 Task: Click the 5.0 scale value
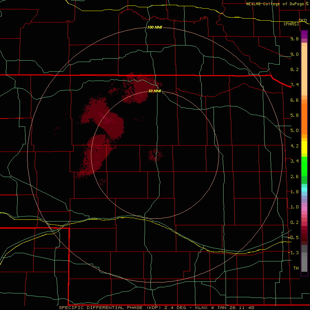coord(294,131)
